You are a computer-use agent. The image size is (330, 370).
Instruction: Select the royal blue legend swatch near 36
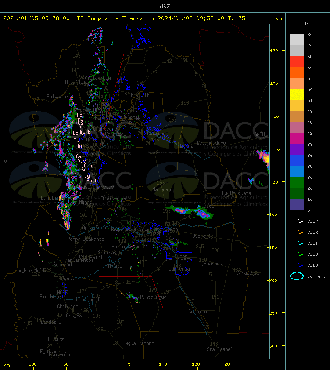[x=297, y=160]
